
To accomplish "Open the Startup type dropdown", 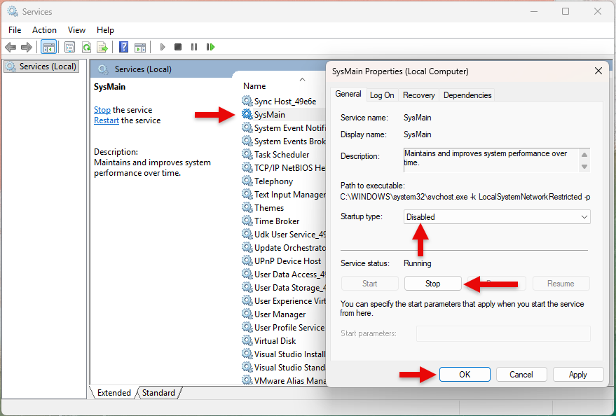I will [497, 217].
